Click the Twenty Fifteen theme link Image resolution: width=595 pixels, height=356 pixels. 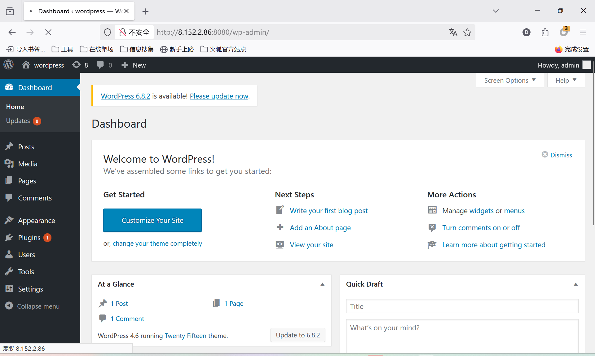185,336
